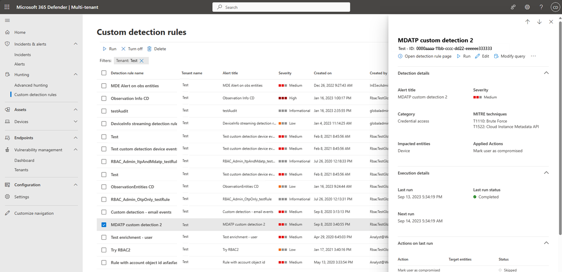Check the testAudit rule checkbox
Image resolution: width=562 pixels, height=272 pixels.
pos(104,111)
